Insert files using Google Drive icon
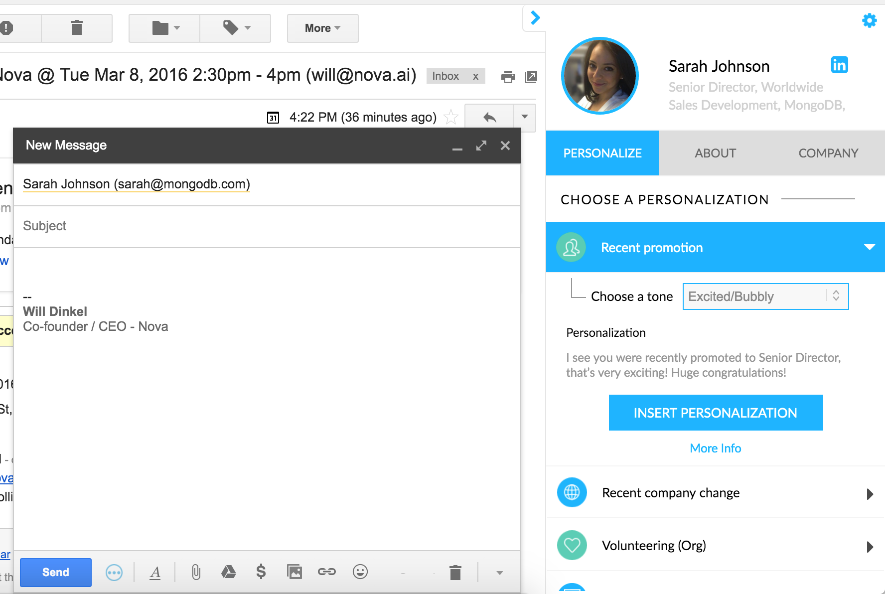 coord(229,572)
